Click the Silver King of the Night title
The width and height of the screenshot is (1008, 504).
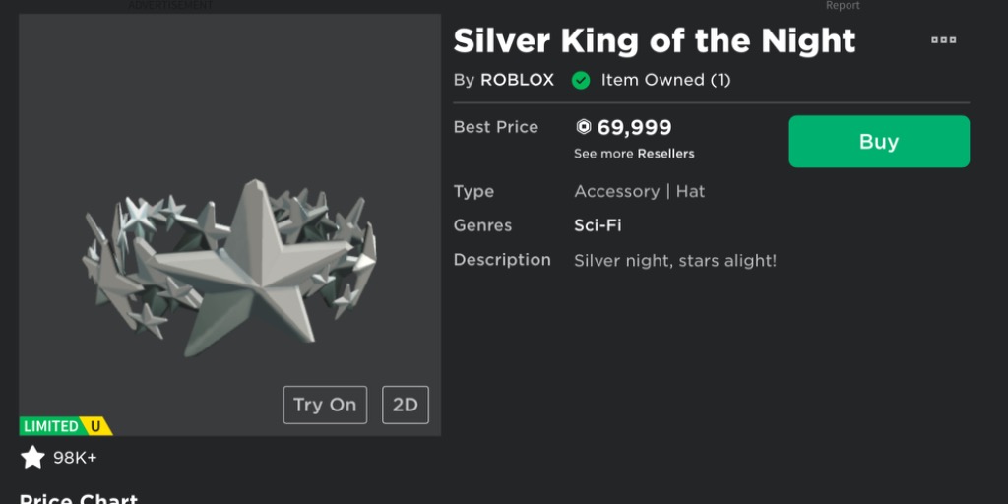[x=654, y=41]
